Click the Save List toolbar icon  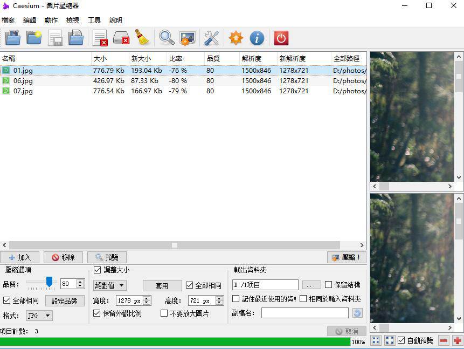55,38
